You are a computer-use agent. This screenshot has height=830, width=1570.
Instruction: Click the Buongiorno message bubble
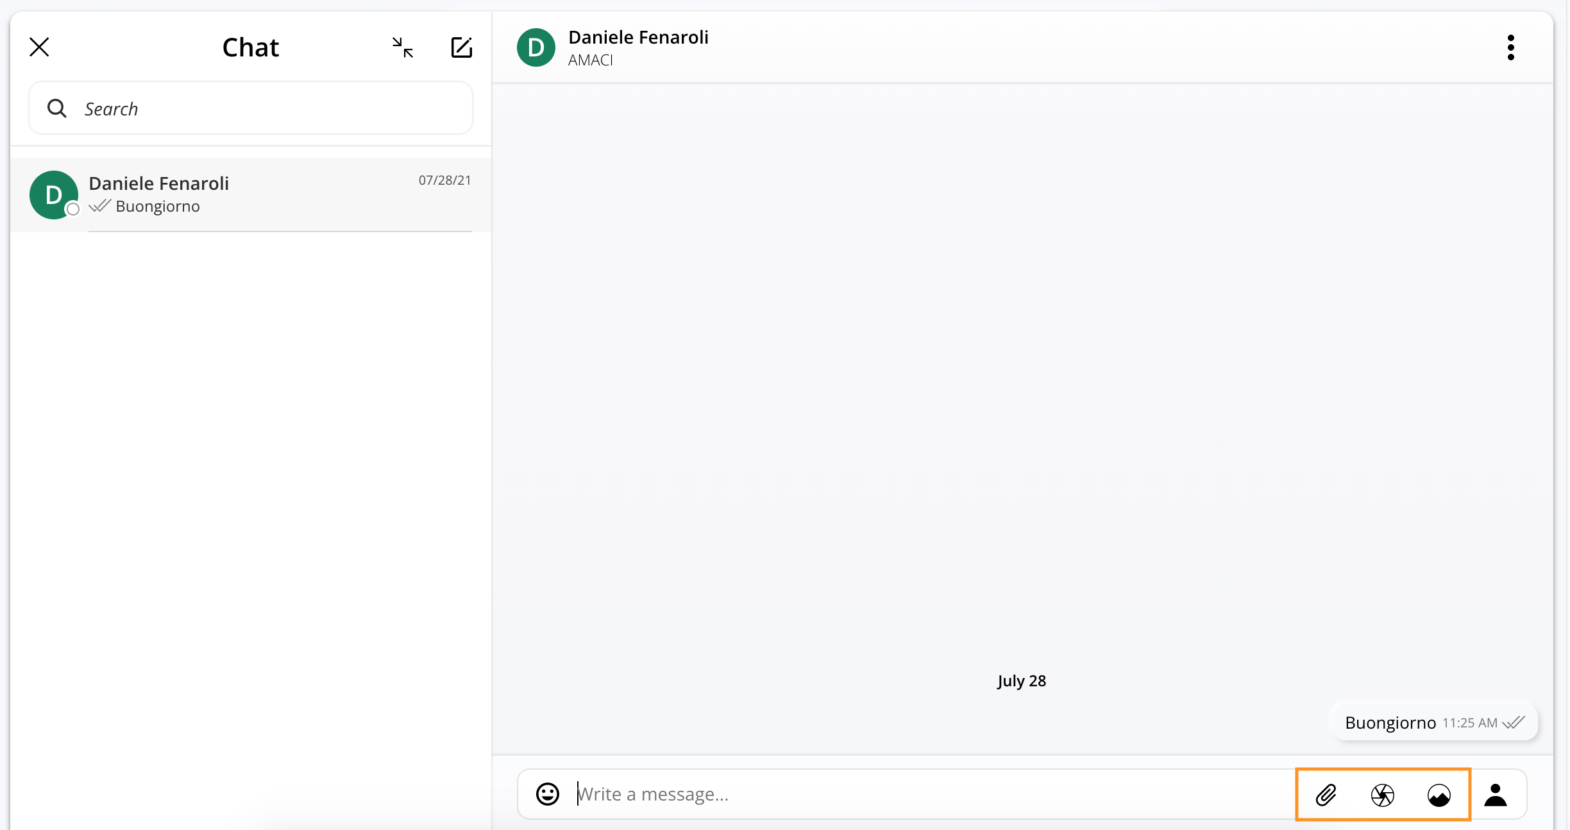click(x=1435, y=722)
